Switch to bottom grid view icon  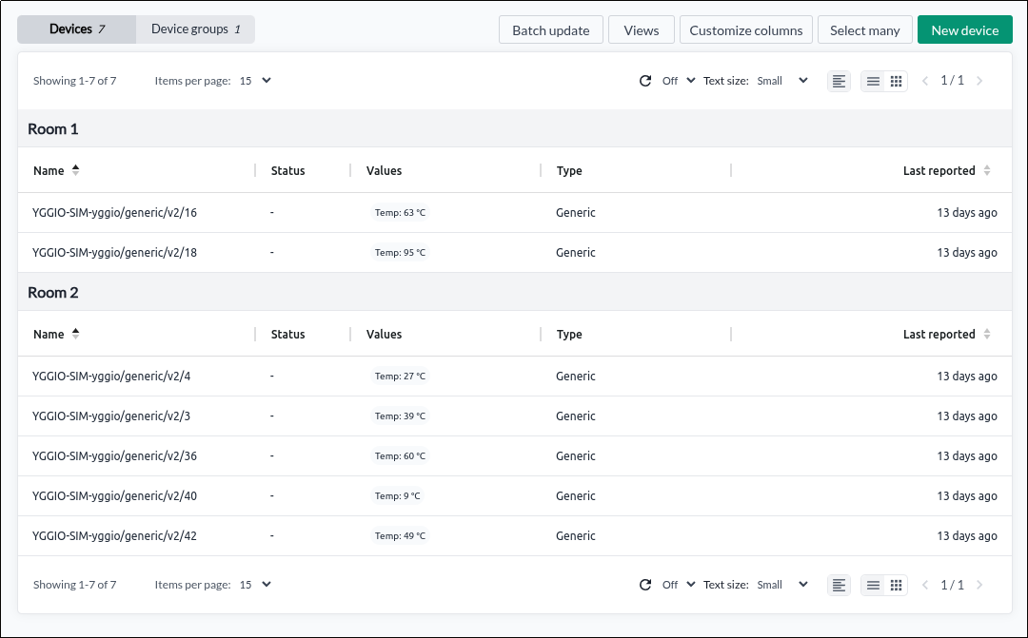897,585
